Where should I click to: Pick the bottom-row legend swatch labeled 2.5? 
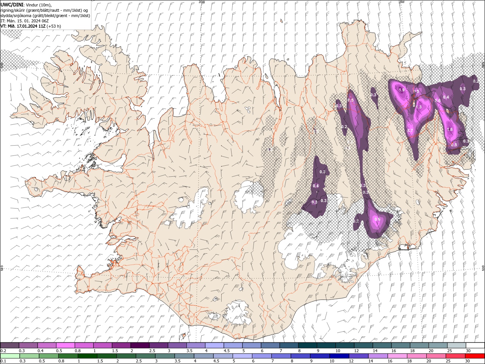tap(145, 356)
